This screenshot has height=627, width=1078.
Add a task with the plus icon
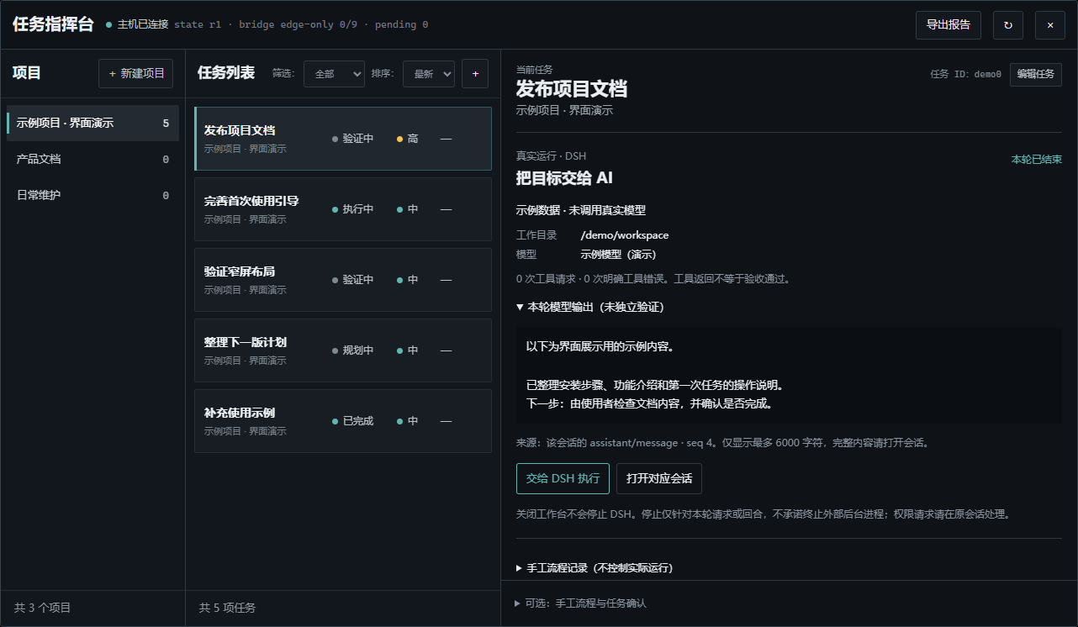click(x=475, y=74)
